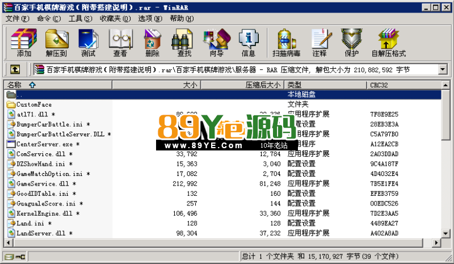Click the vertical scrollbar thumb

(x=446, y=115)
